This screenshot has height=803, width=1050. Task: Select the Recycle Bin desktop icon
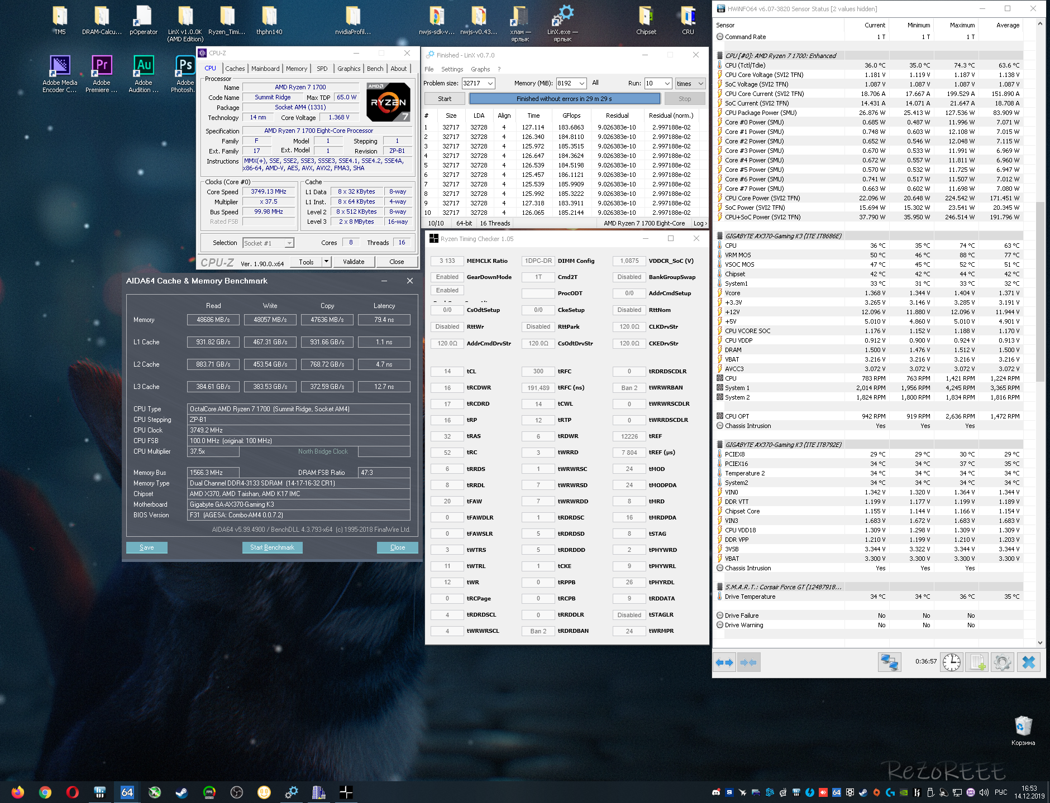[x=1023, y=730]
